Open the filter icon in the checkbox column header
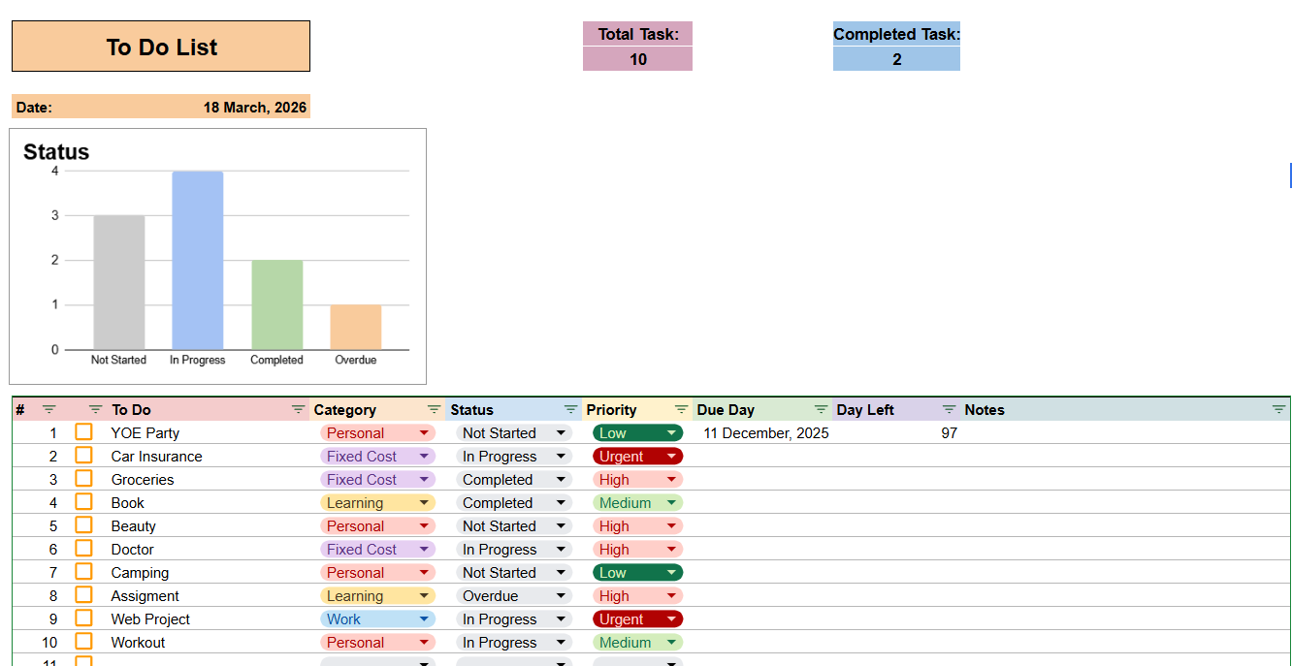Screen dimensions: 1292x666 [x=96, y=410]
